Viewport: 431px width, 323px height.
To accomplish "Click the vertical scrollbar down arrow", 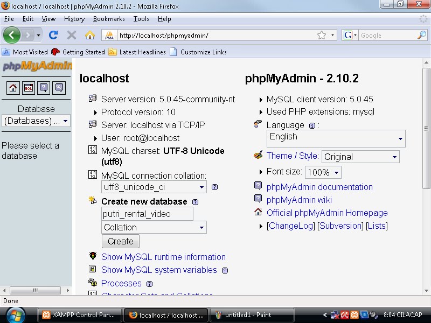I will (426, 291).
